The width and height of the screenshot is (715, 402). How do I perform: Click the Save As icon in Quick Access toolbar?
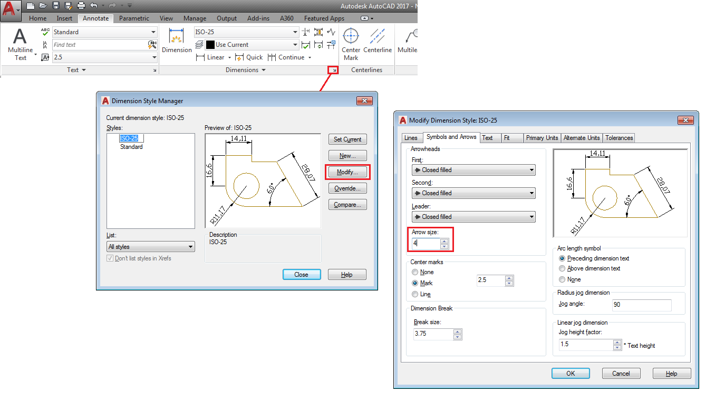tap(68, 6)
